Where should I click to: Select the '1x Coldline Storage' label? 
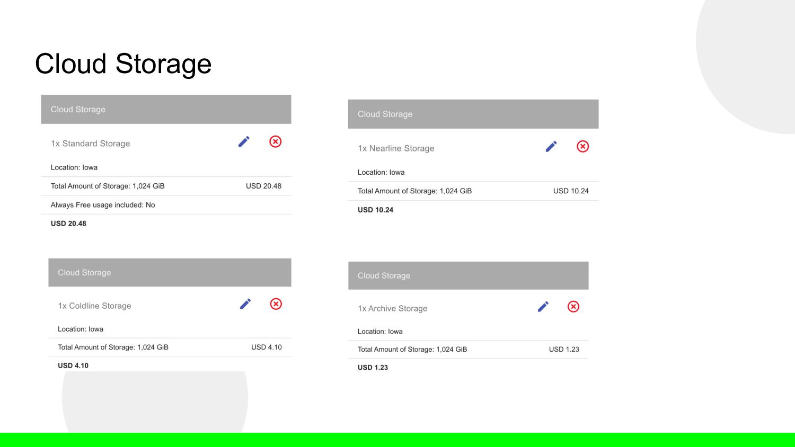coord(94,306)
